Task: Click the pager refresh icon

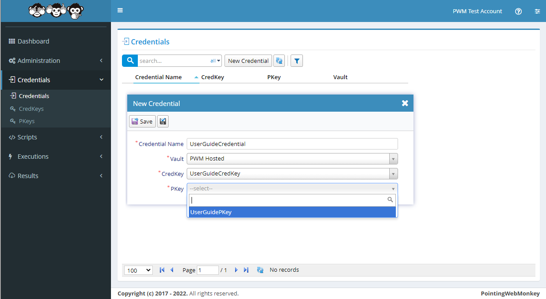Action: tap(260, 270)
